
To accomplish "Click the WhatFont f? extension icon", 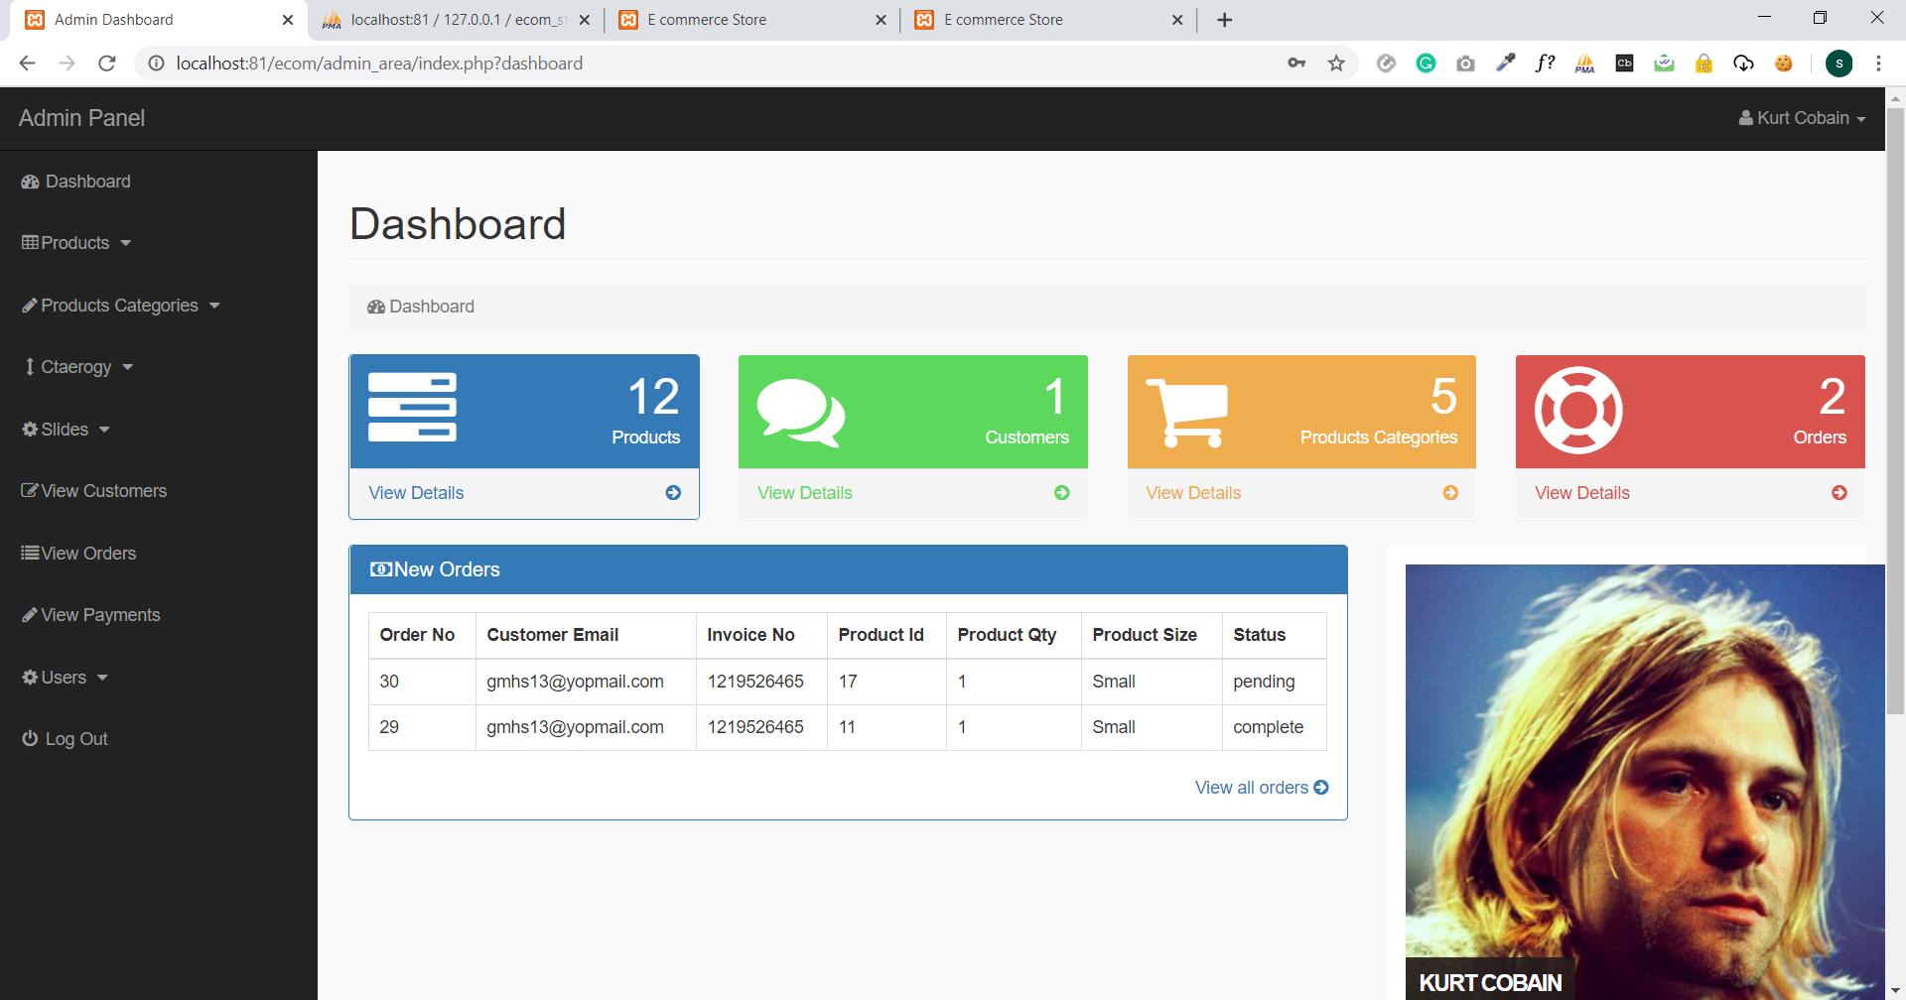I will point(1545,63).
